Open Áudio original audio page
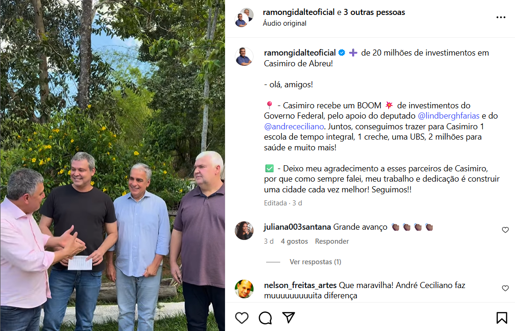This screenshot has width=515, height=331. click(284, 23)
